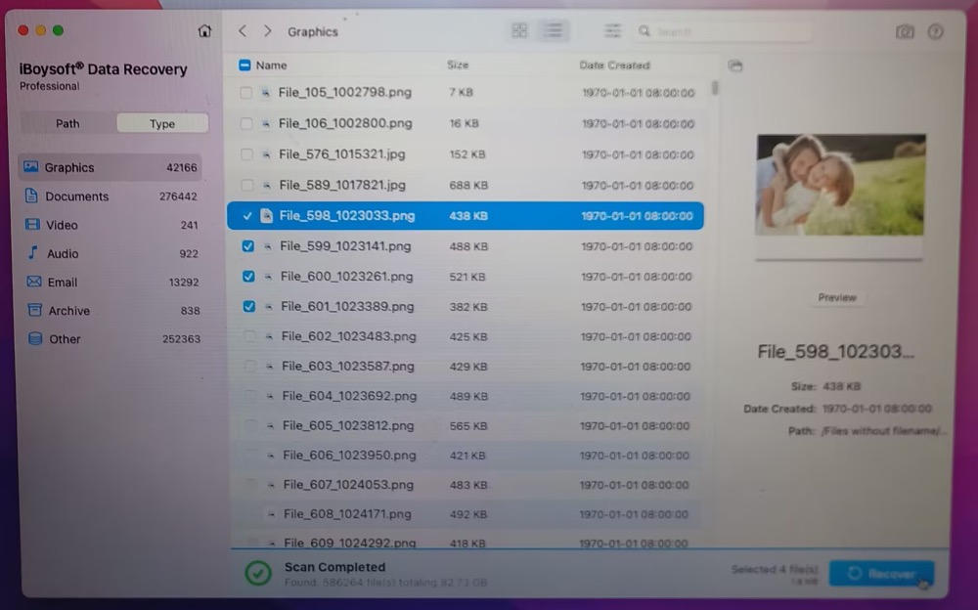Screen dimensions: 978x610
Task: Click the Scan Completed status text
Action: [334, 567]
